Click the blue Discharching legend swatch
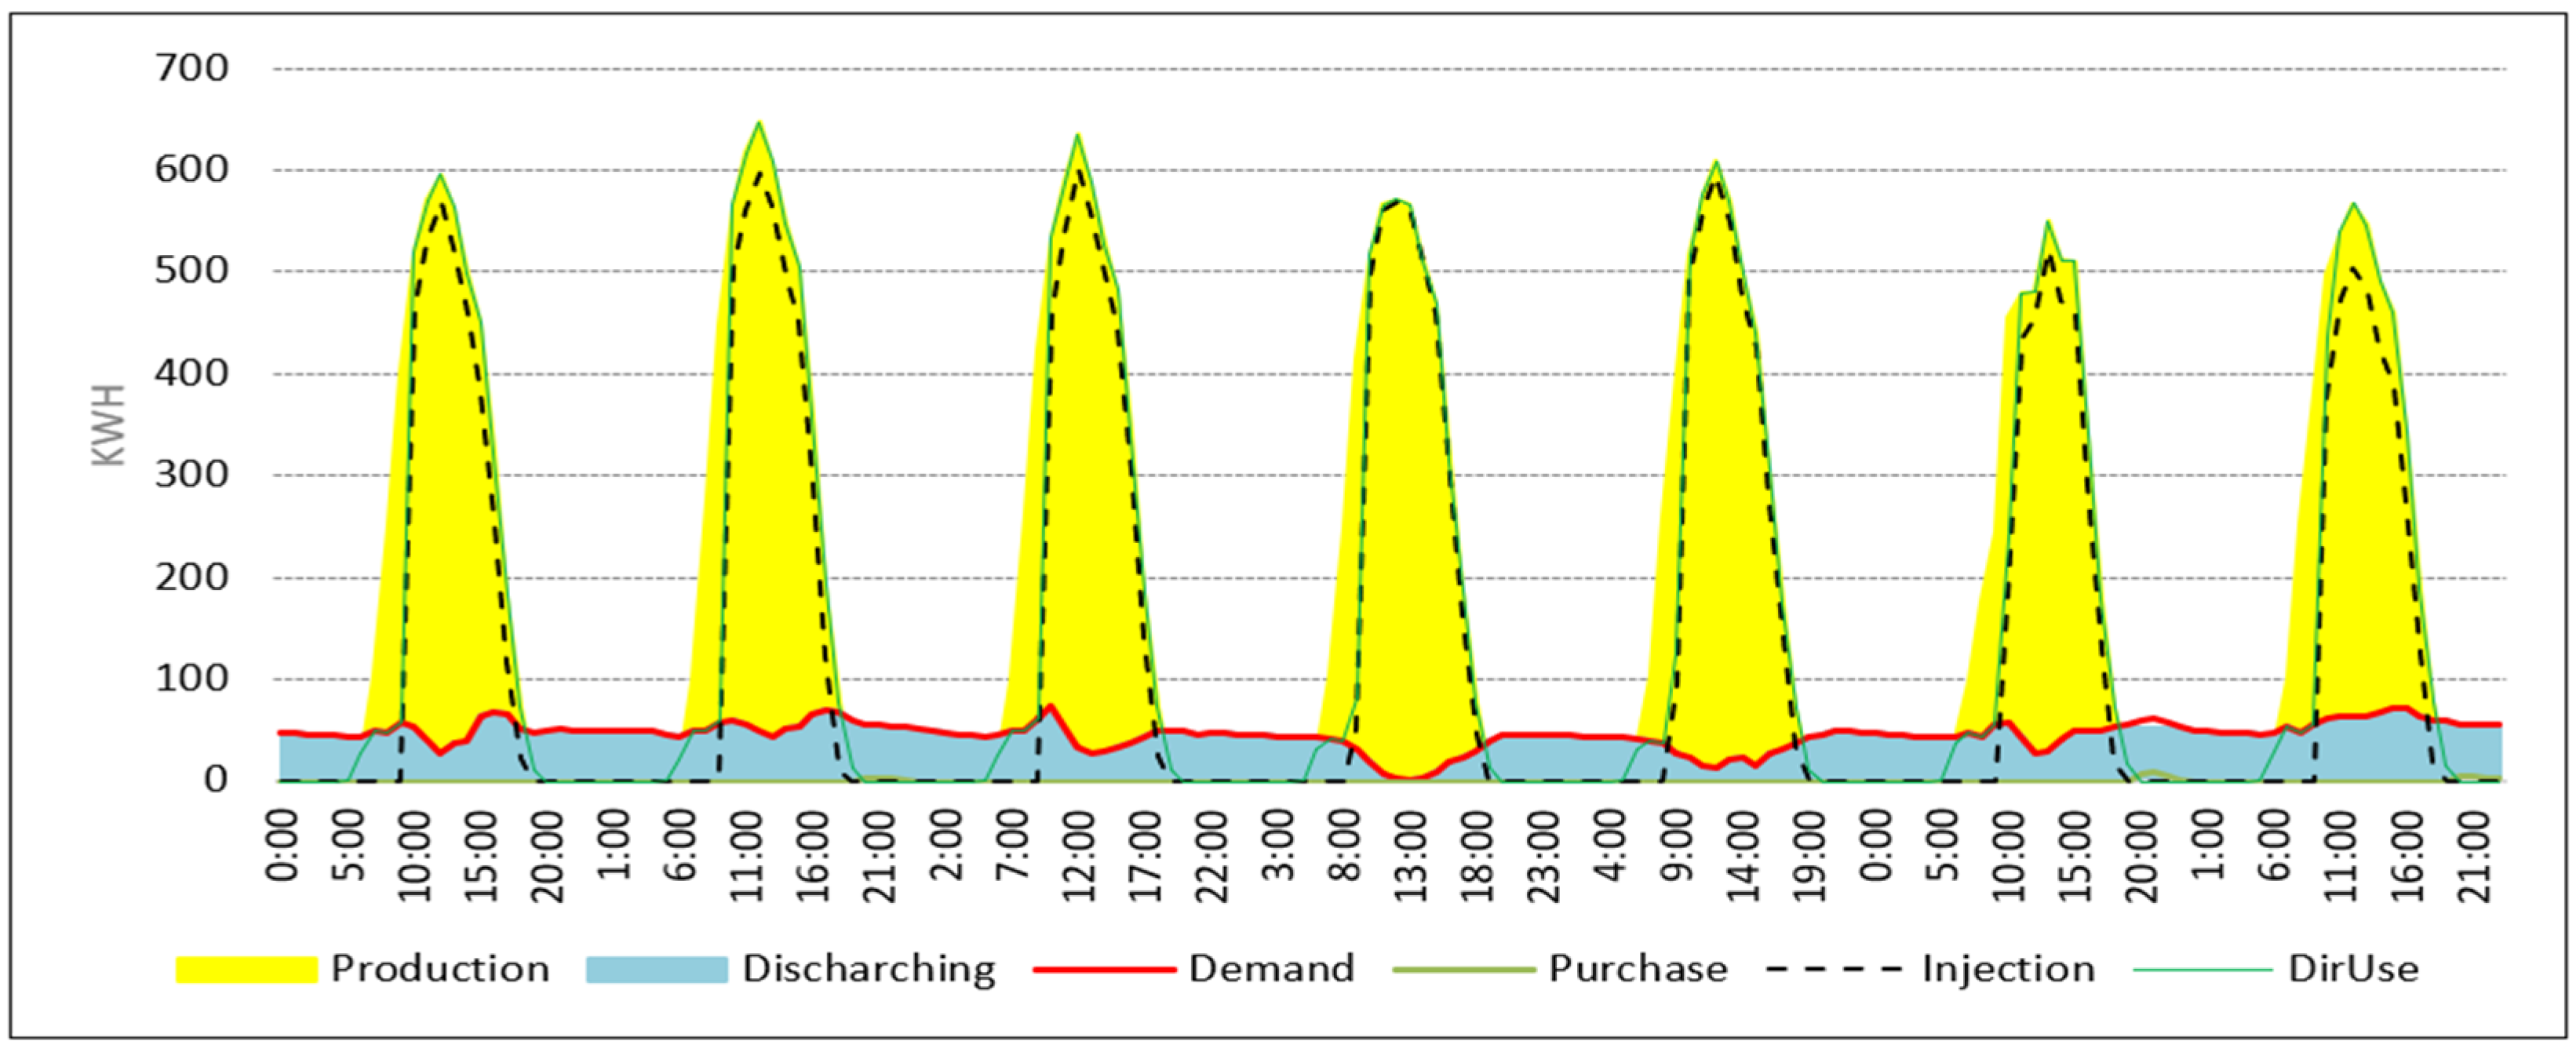Screen dimensions: 2576x1052 [x=656, y=969]
